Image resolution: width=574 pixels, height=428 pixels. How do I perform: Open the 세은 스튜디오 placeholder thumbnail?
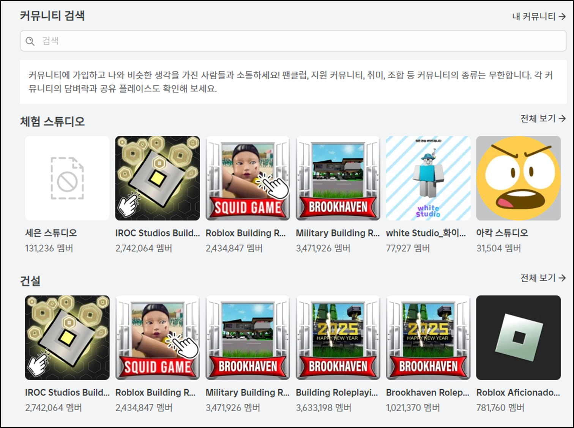click(67, 178)
